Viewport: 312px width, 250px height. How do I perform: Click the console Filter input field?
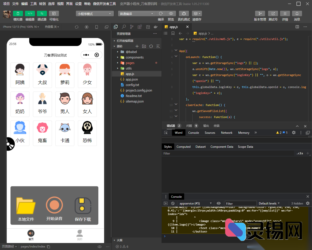pos(241,203)
